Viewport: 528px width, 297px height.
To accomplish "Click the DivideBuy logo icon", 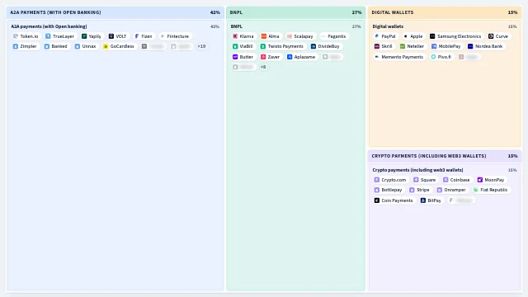I will (313, 46).
